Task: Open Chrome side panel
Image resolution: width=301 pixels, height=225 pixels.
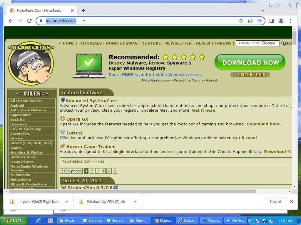Action: 271,21
